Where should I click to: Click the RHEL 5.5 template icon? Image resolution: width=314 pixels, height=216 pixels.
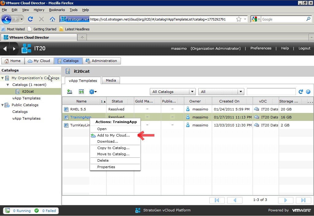[x=66, y=109]
